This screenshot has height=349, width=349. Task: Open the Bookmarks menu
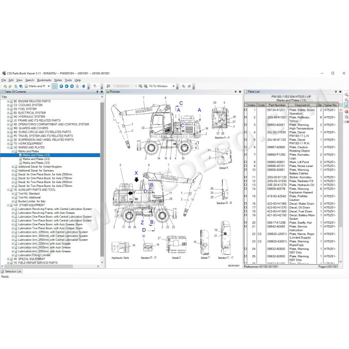click(44, 80)
